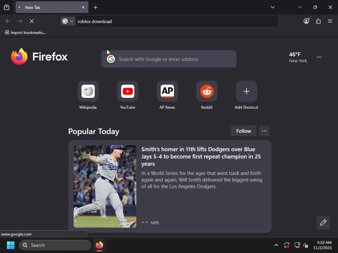This screenshot has width=338, height=253.
Task: Open the muted volume tray icon
Action: point(306,245)
